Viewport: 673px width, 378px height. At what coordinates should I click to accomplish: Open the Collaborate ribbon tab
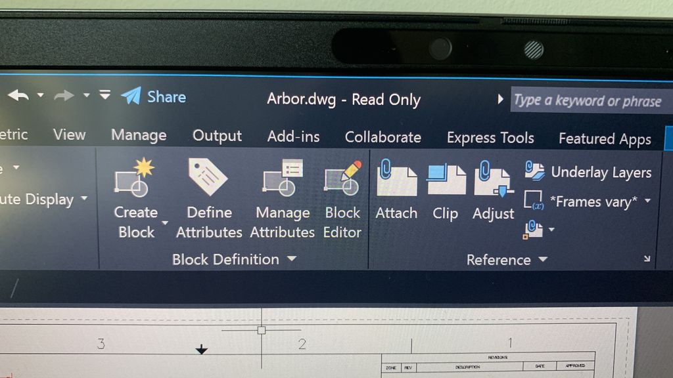[x=383, y=137]
